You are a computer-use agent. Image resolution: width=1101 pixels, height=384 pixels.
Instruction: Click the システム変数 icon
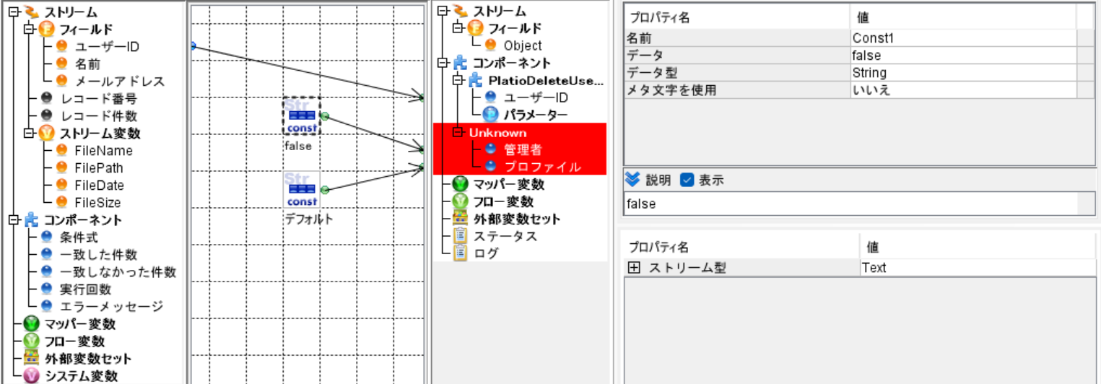(31, 376)
